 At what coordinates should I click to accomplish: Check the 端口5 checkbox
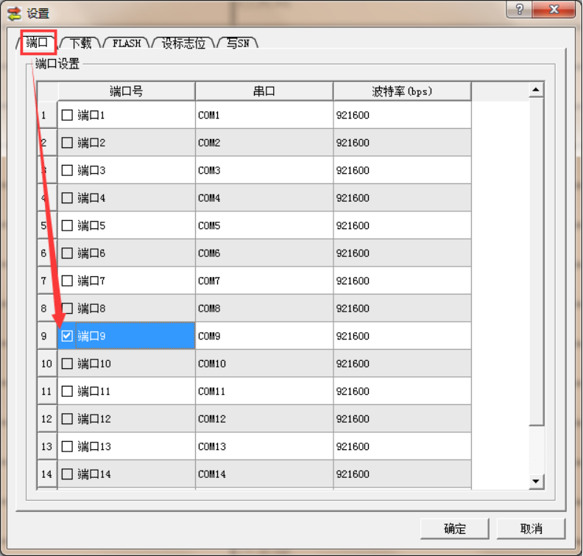[x=68, y=226]
